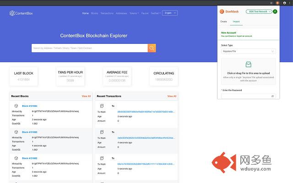The image size is (293, 183).
Task: Click the BoxMask logo icon
Action: [222, 11]
